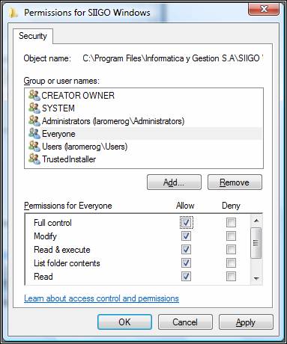Click the List folder contents label
Screen dimensions: 287x344
pyautogui.click(x=67, y=263)
